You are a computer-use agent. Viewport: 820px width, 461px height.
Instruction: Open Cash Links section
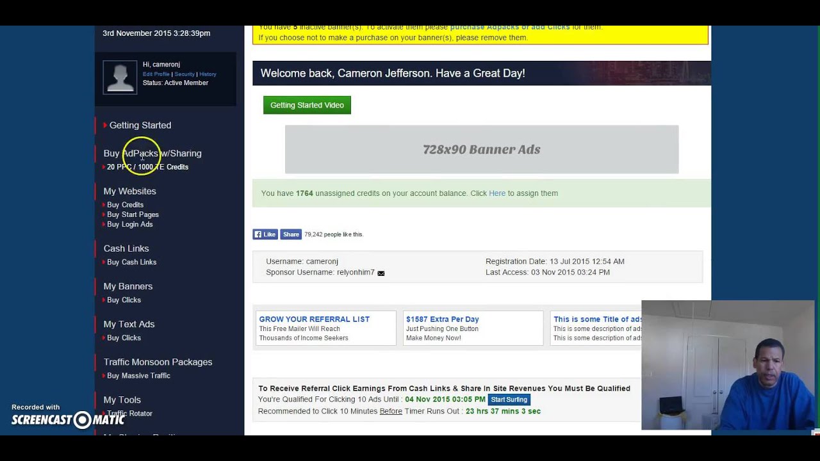click(126, 248)
